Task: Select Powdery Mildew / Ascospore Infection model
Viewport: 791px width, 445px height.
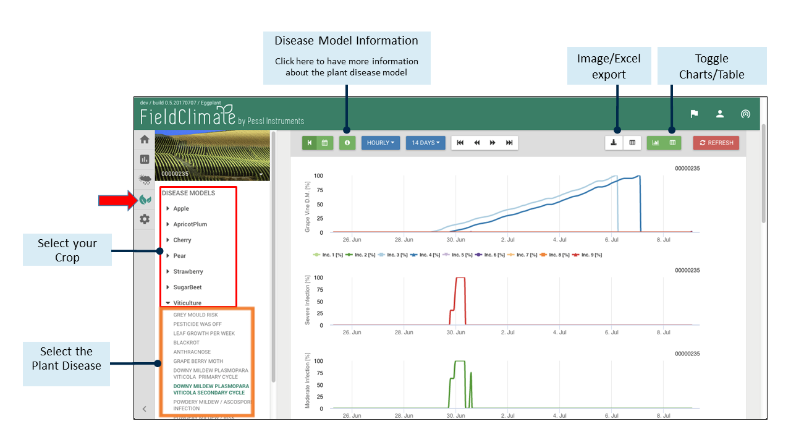Action: tap(212, 405)
